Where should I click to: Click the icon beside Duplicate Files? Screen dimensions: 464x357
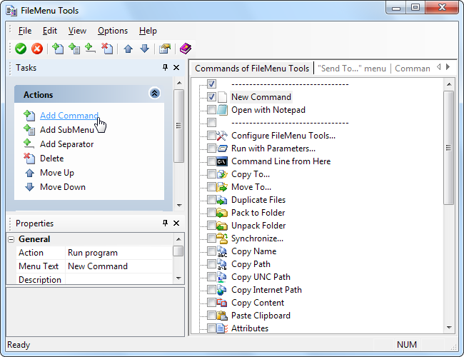coord(222,200)
